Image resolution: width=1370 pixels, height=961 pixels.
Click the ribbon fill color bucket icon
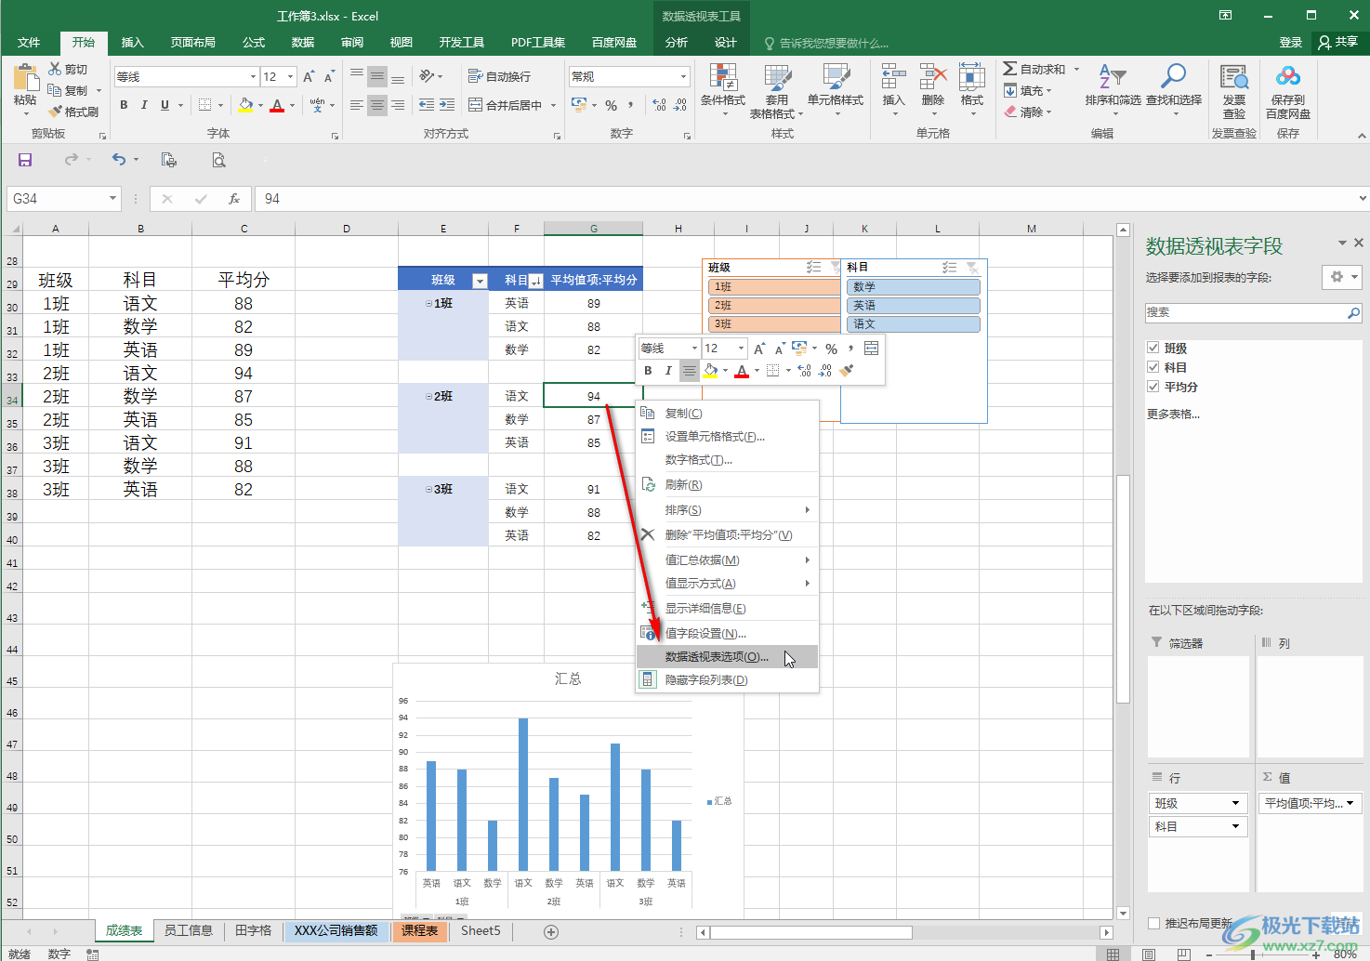(245, 105)
